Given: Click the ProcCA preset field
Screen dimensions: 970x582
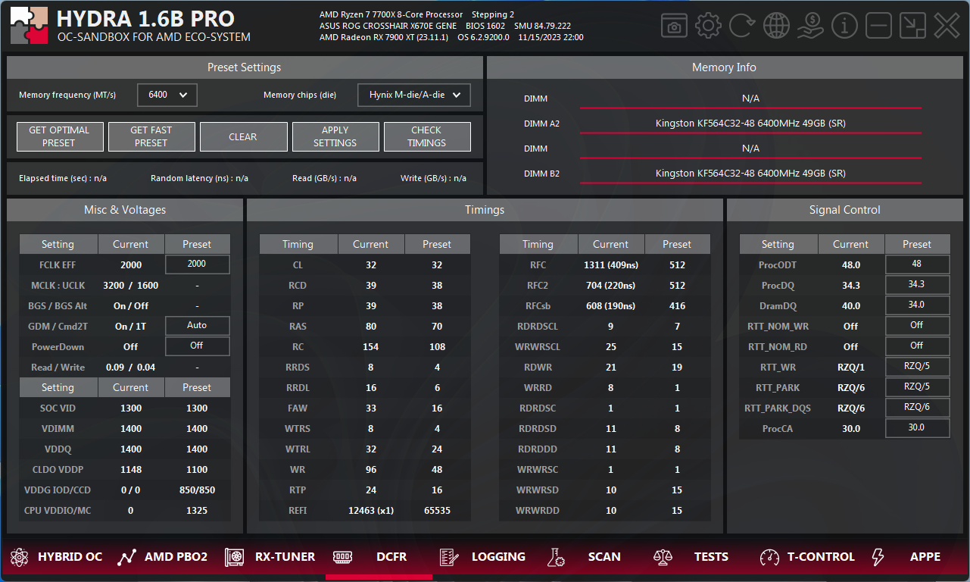Looking at the screenshot, I should 917,428.
